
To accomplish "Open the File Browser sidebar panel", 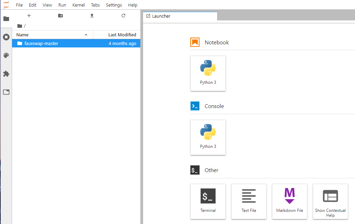I will [x=6, y=19].
